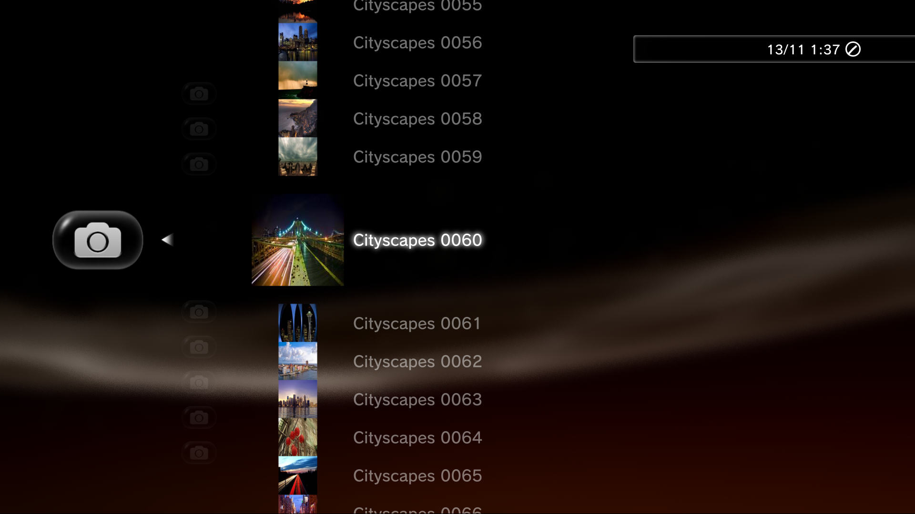Click the no-signal circle icon beside clock
The width and height of the screenshot is (915, 514).
(853, 49)
